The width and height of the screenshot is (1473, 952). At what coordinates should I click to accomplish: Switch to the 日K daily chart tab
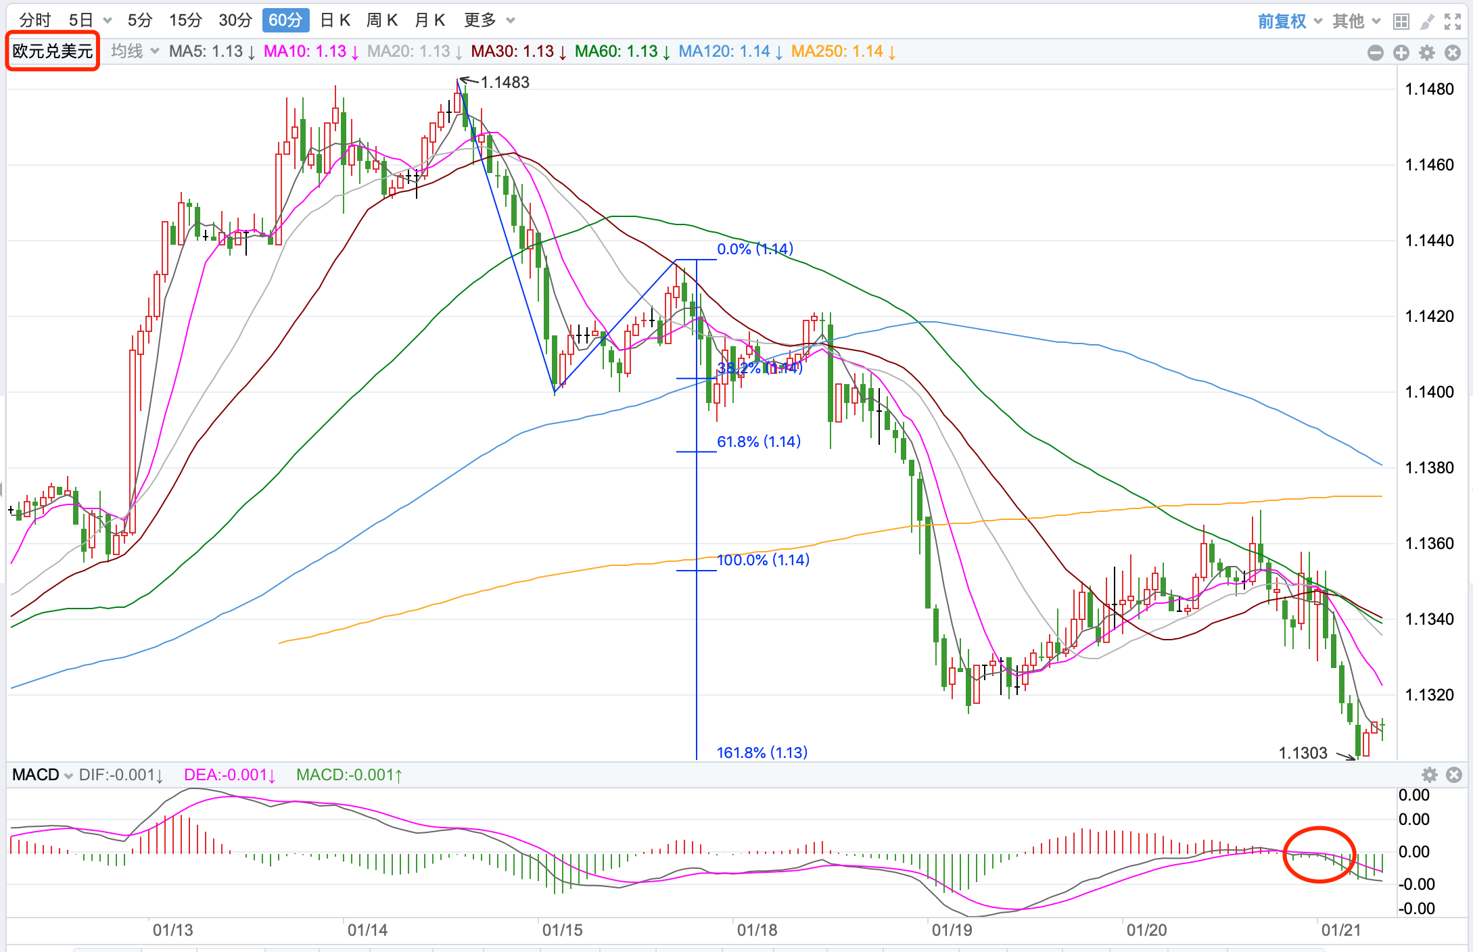(335, 20)
